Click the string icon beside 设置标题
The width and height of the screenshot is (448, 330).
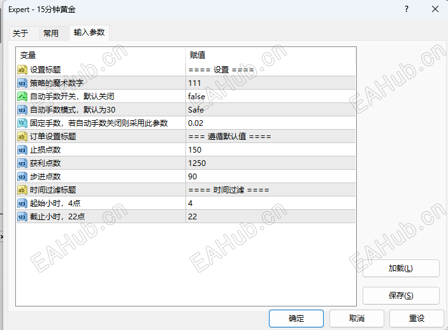22,70
